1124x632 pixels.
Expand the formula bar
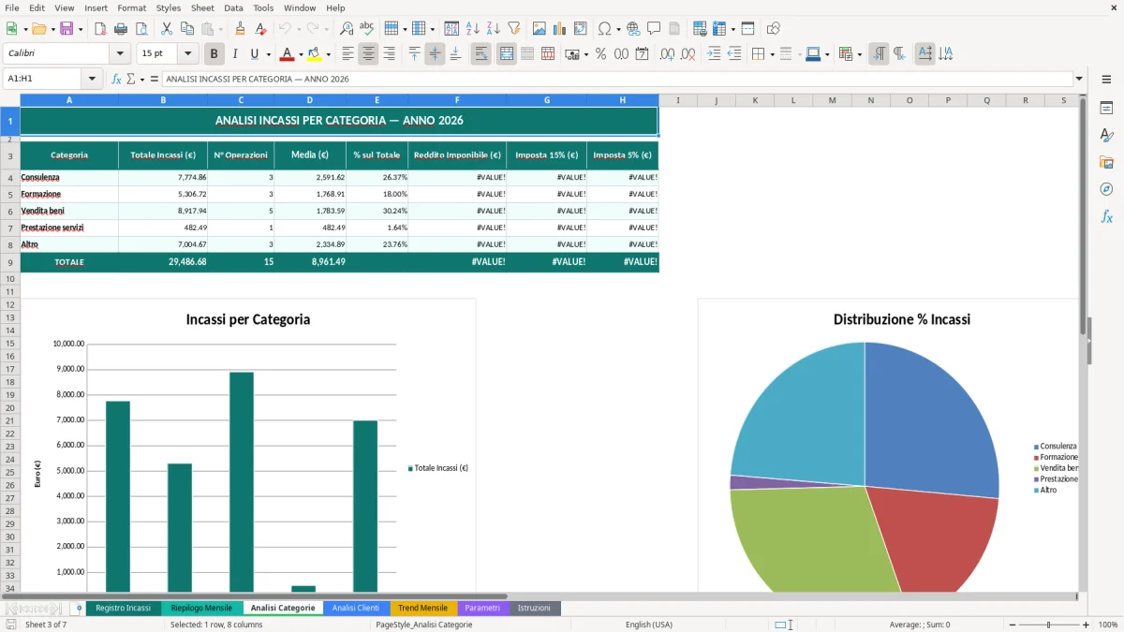click(1080, 80)
